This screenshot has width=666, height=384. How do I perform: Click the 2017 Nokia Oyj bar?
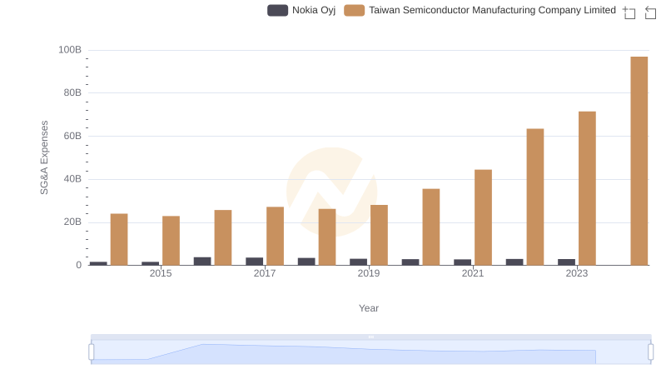[x=255, y=262]
